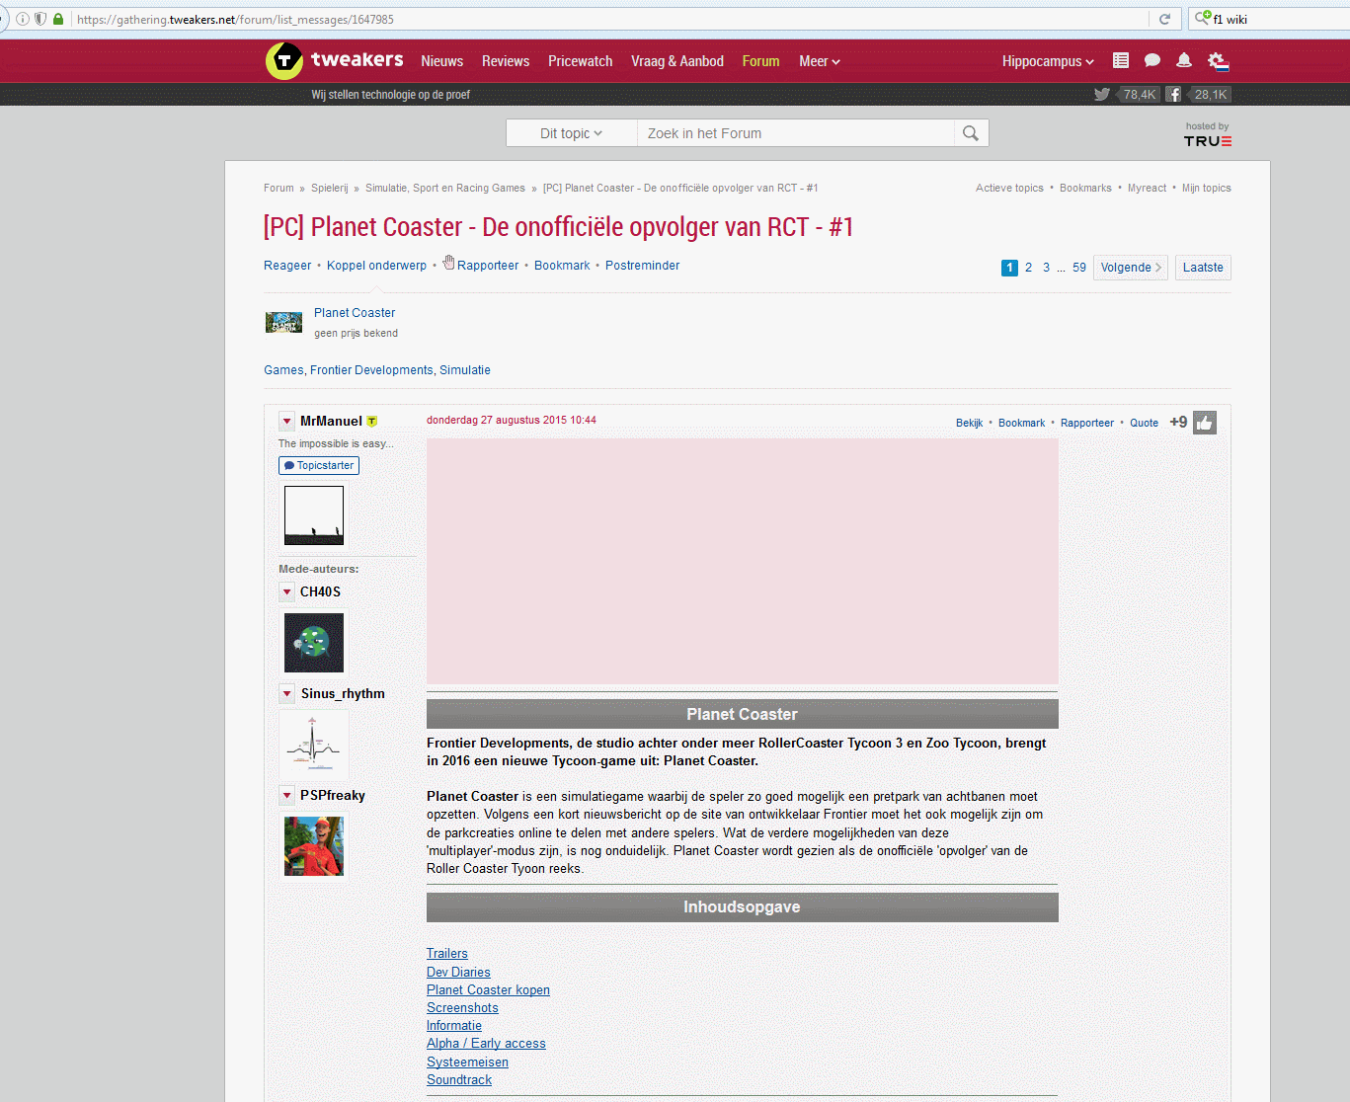Image resolution: width=1350 pixels, height=1102 pixels.
Task: Open the Meer dropdown menu
Action: click(x=820, y=61)
